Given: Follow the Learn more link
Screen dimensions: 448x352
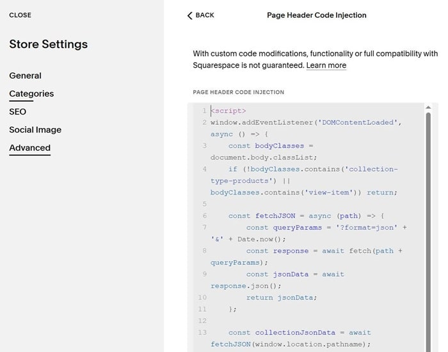Looking at the screenshot, I should click(326, 65).
